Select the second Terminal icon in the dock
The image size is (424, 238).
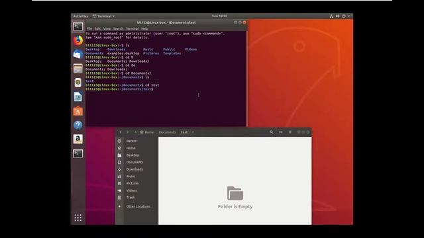click(78, 153)
